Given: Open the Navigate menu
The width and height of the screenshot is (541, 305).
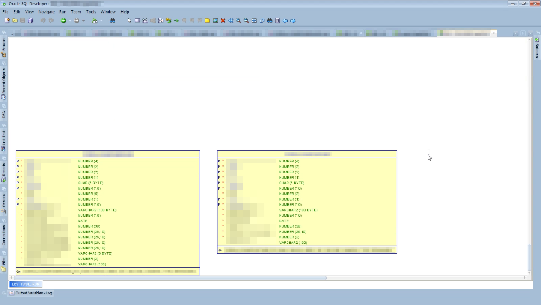Looking at the screenshot, I should pyautogui.click(x=46, y=12).
